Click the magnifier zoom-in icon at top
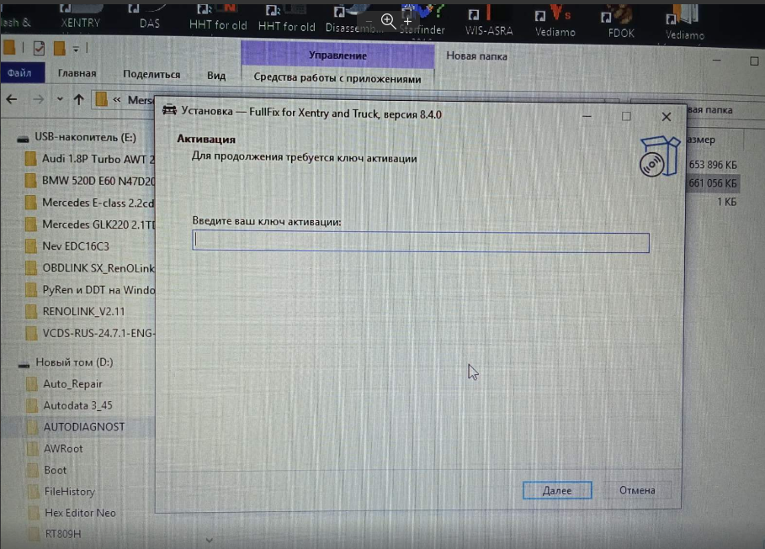The image size is (765, 549). pos(388,21)
